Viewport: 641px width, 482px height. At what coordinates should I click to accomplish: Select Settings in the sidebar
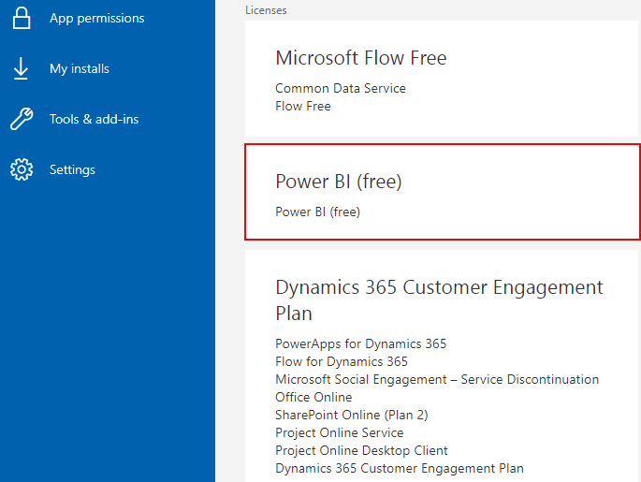(x=72, y=169)
